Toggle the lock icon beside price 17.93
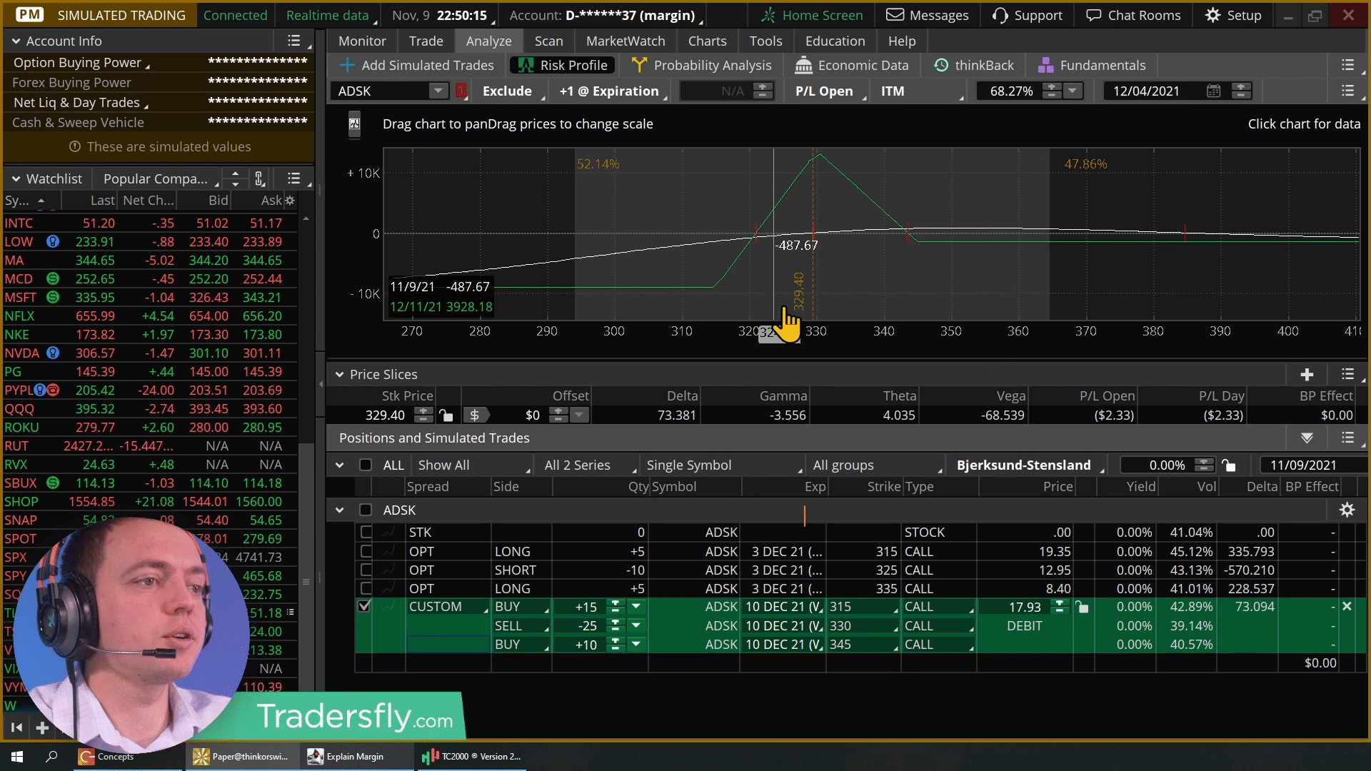Viewport: 1371px width, 771px height. coord(1083,607)
